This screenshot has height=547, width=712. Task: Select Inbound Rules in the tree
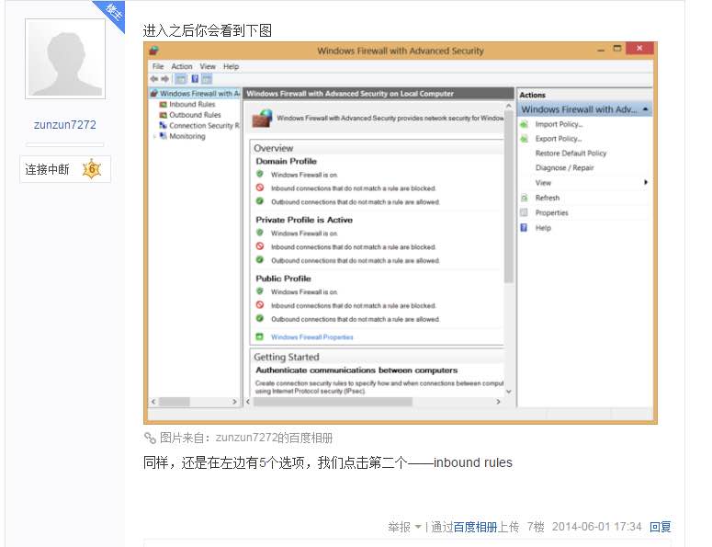(x=192, y=104)
